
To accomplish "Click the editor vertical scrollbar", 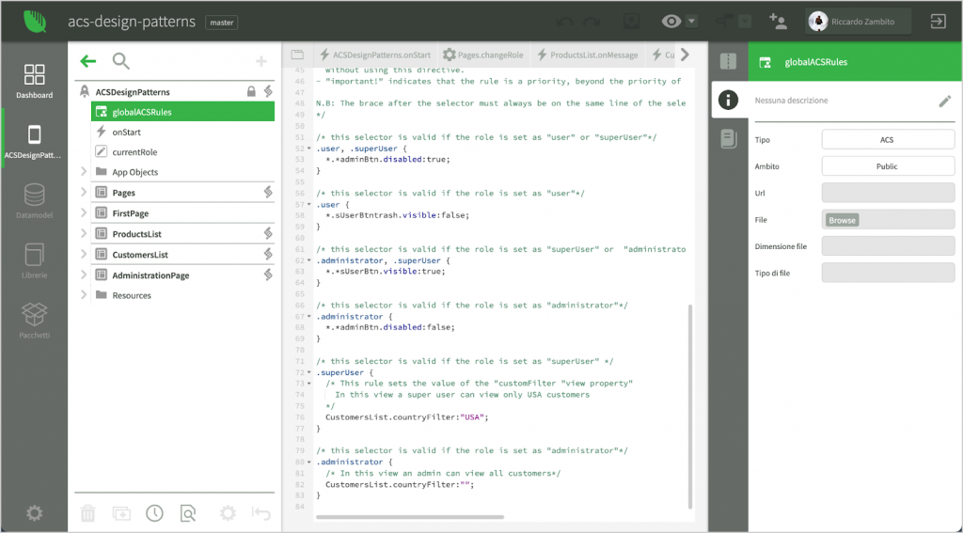I will click(x=690, y=406).
